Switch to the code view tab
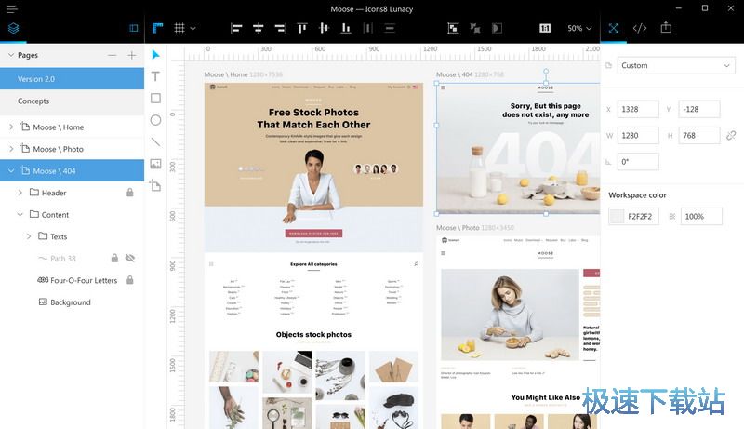 (x=640, y=28)
